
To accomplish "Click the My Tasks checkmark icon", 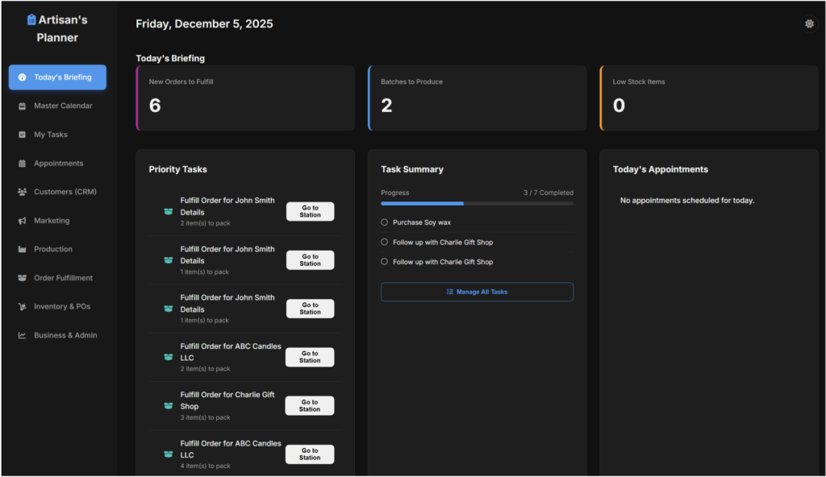I will (23, 135).
